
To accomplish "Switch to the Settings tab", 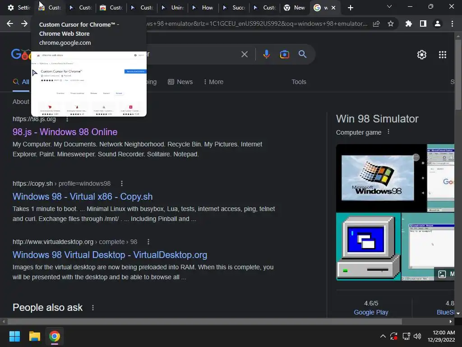I will tap(18, 8).
